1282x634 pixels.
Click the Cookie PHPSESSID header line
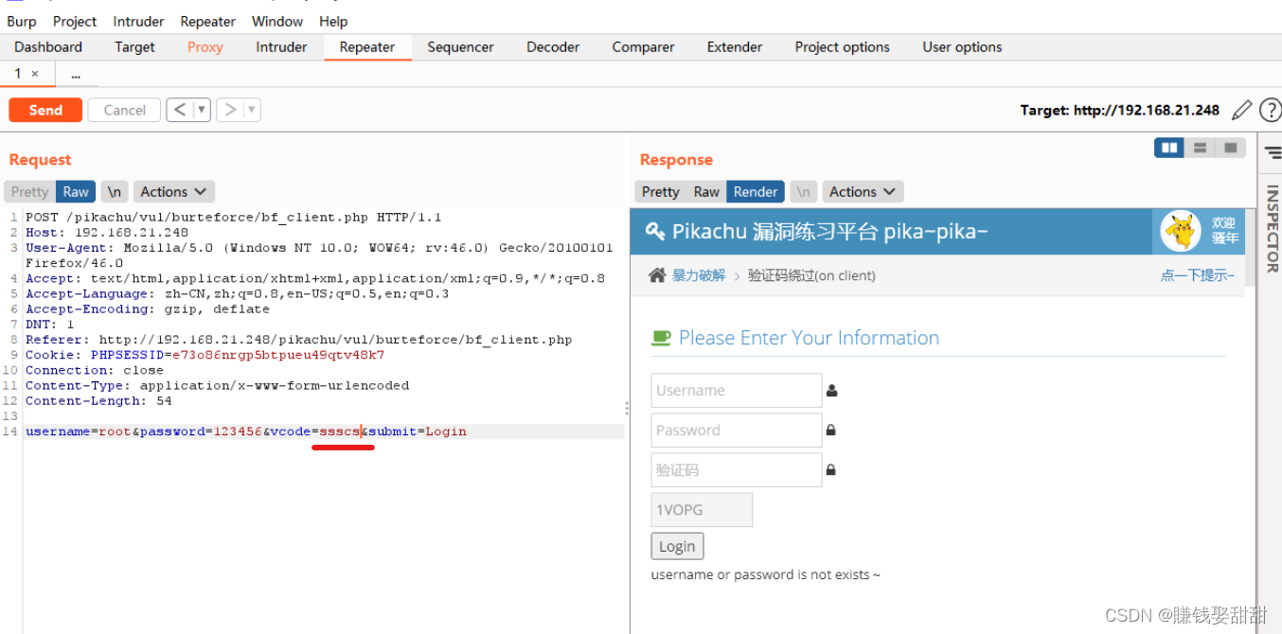coord(205,355)
